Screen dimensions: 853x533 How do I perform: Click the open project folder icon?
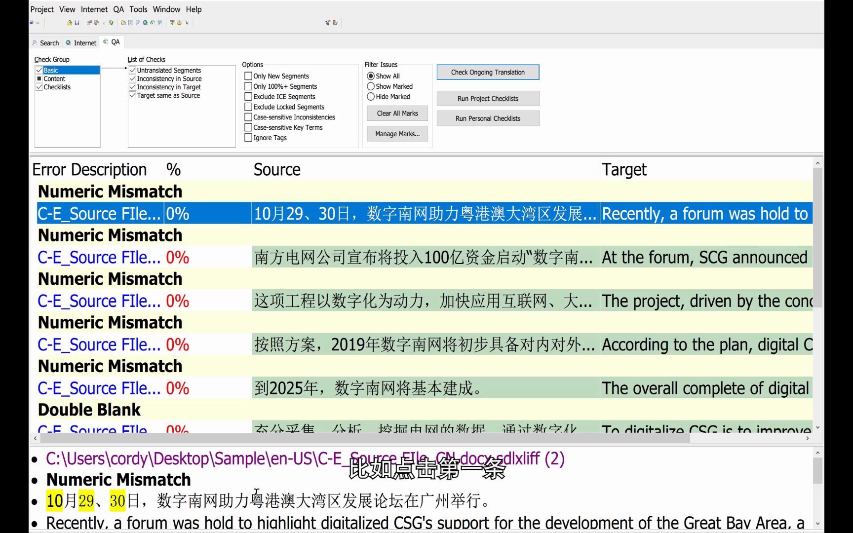[x=70, y=23]
